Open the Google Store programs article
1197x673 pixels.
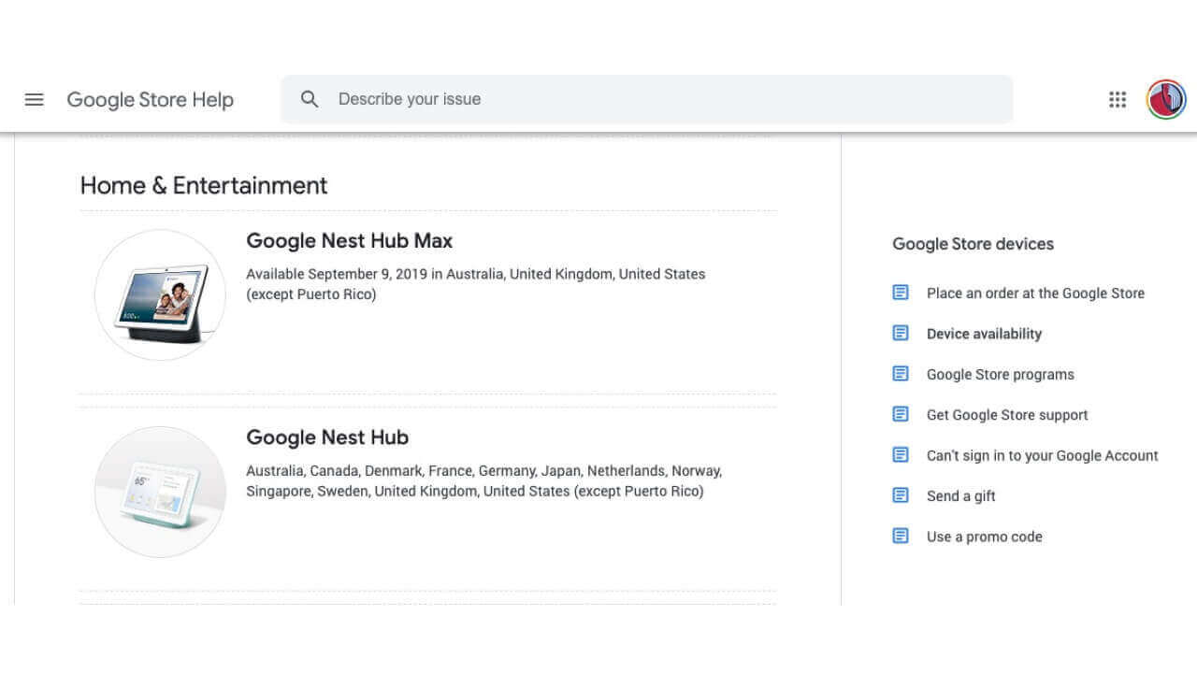tap(1000, 375)
